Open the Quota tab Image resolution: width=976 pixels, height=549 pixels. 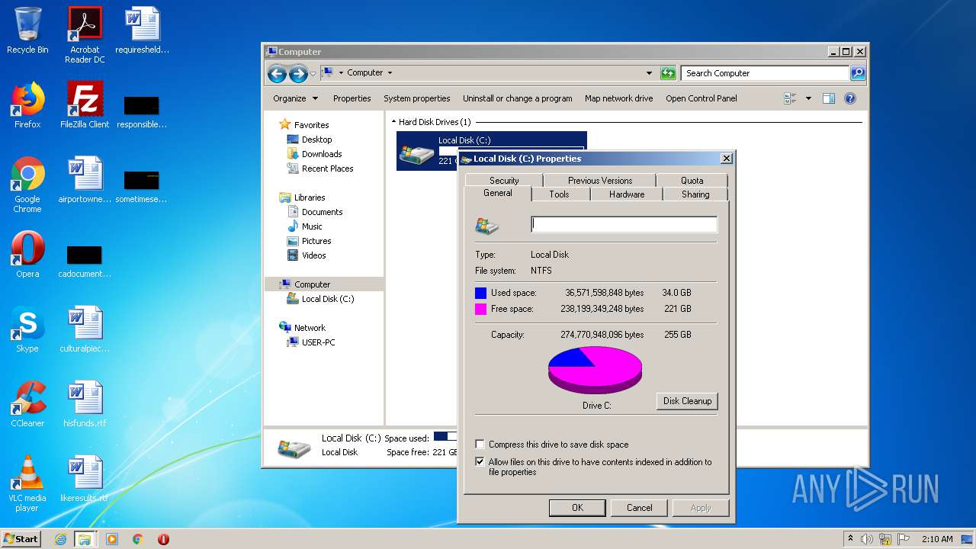pos(692,181)
